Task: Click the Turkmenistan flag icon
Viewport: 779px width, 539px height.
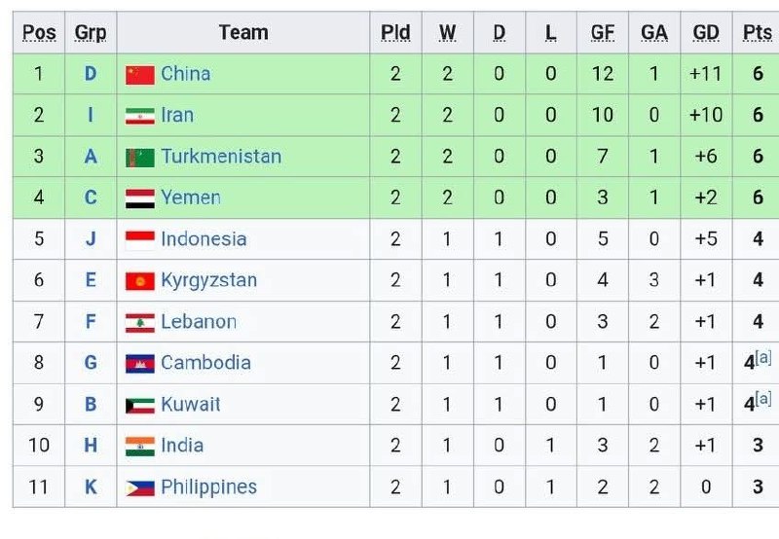Action: [139, 158]
